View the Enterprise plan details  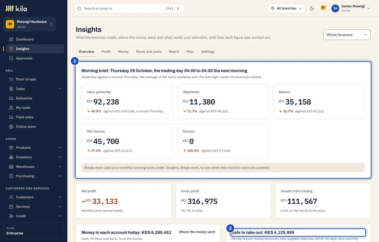[x=34, y=231]
